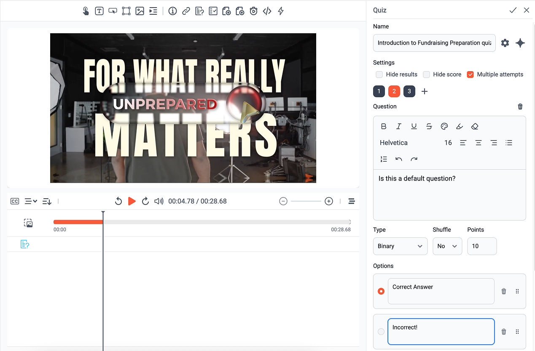The height and width of the screenshot is (351, 535).
Task: Mute the video volume
Action: pos(159,201)
